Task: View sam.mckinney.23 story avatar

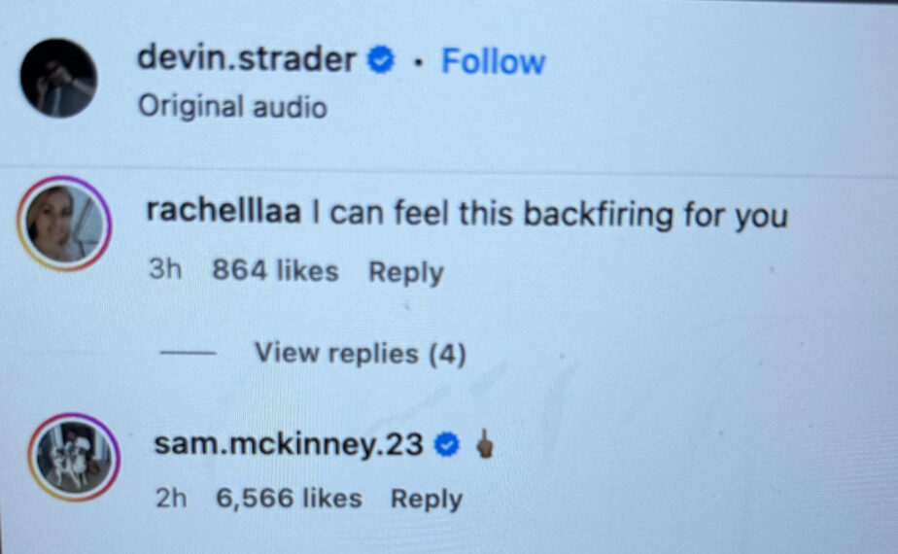Action: click(75, 458)
